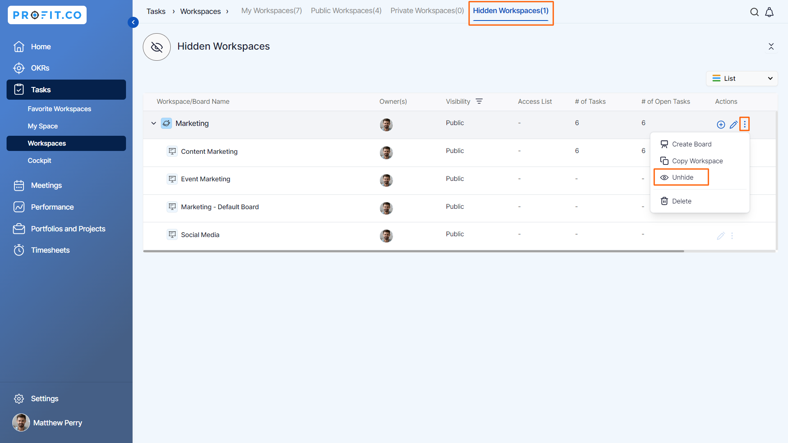
Task: Edit Marketing workspace with pencil icon
Action: click(733, 124)
